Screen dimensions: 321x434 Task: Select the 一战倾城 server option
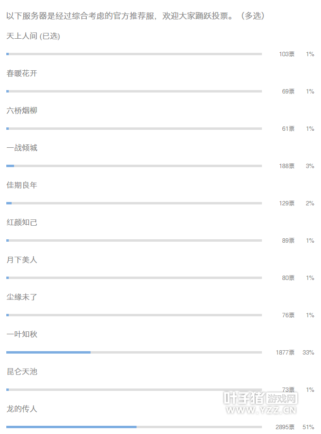[x=22, y=148]
